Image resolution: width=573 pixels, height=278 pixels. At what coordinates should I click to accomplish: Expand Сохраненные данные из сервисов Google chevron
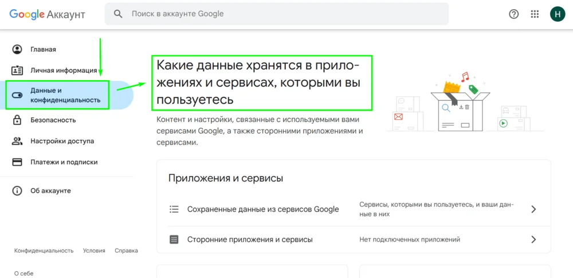click(533, 209)
